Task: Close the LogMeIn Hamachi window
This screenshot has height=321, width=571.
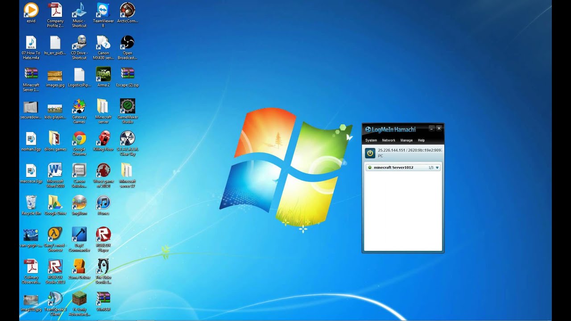Action: 439,128
